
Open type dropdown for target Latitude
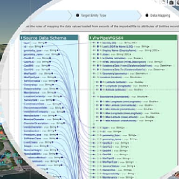139,82
